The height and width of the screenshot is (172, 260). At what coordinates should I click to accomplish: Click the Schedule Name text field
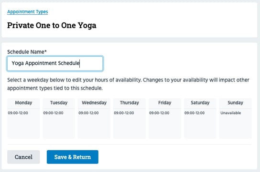pyautogui.click(x=55, y=63)
